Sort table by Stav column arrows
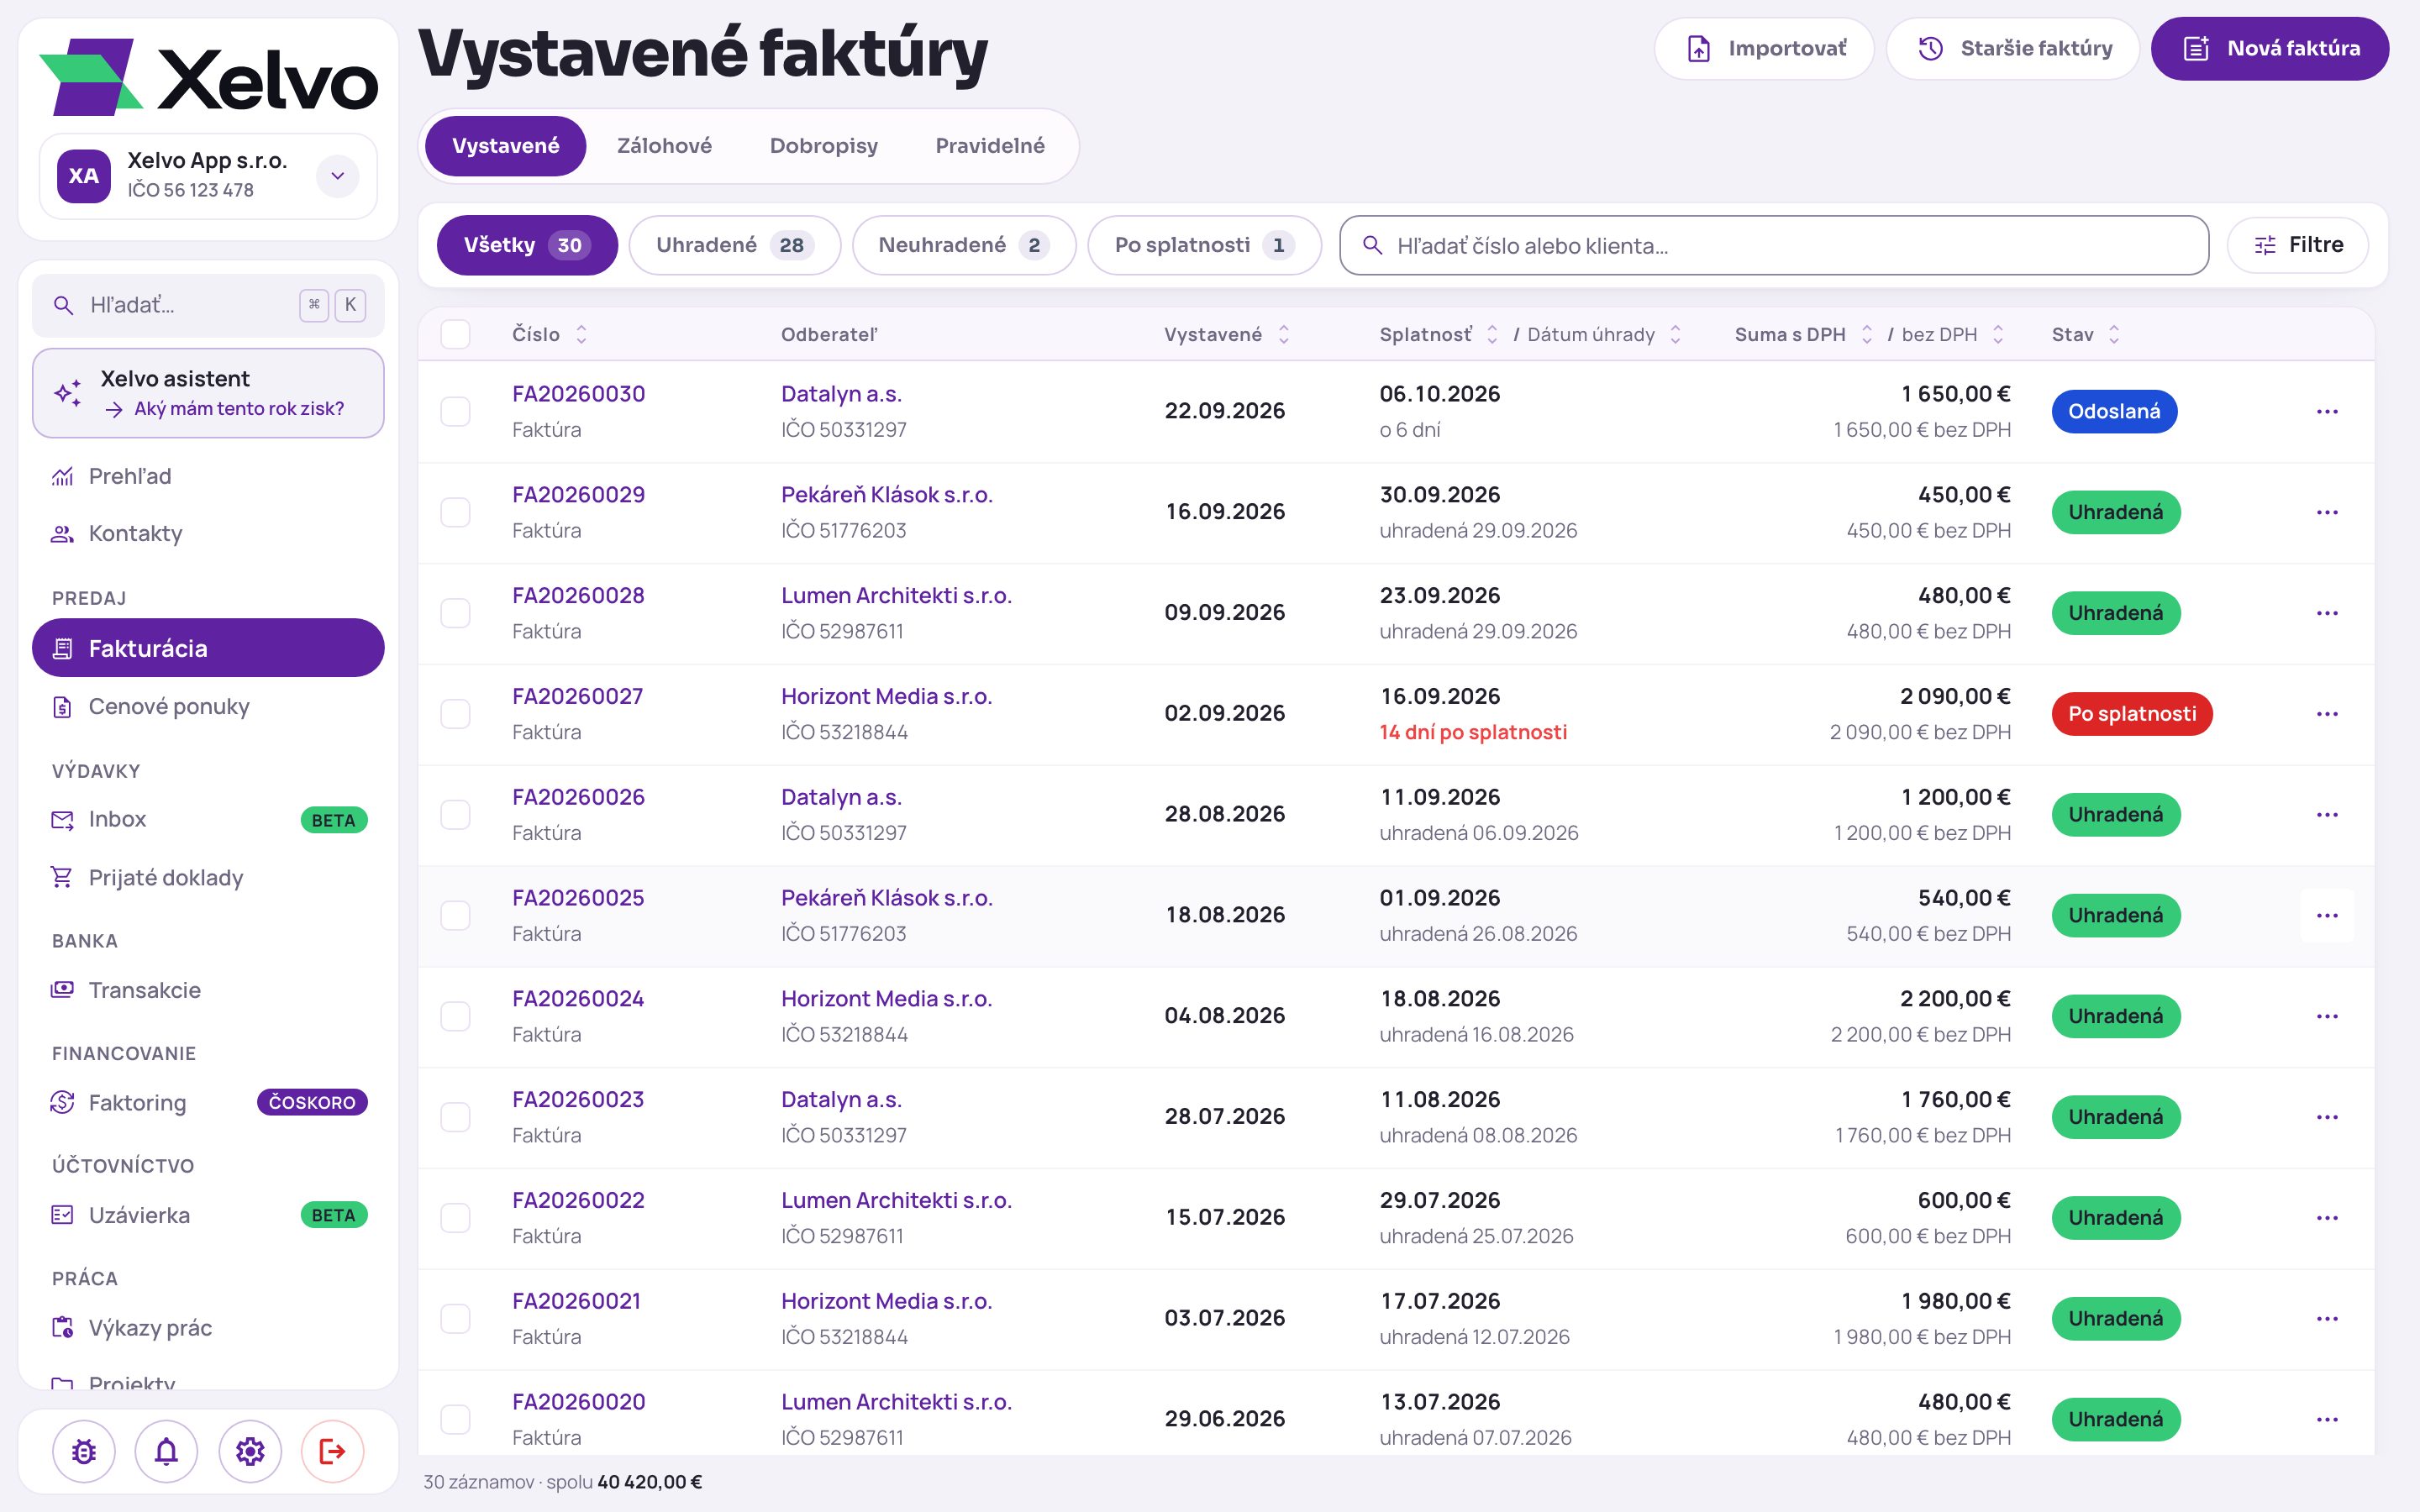 [2114, 334]
